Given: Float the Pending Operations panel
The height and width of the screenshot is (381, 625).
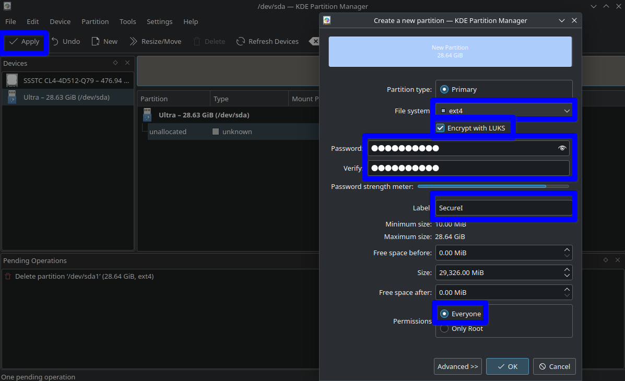Looking at the screenshot, I should click(x=606, y=260).
